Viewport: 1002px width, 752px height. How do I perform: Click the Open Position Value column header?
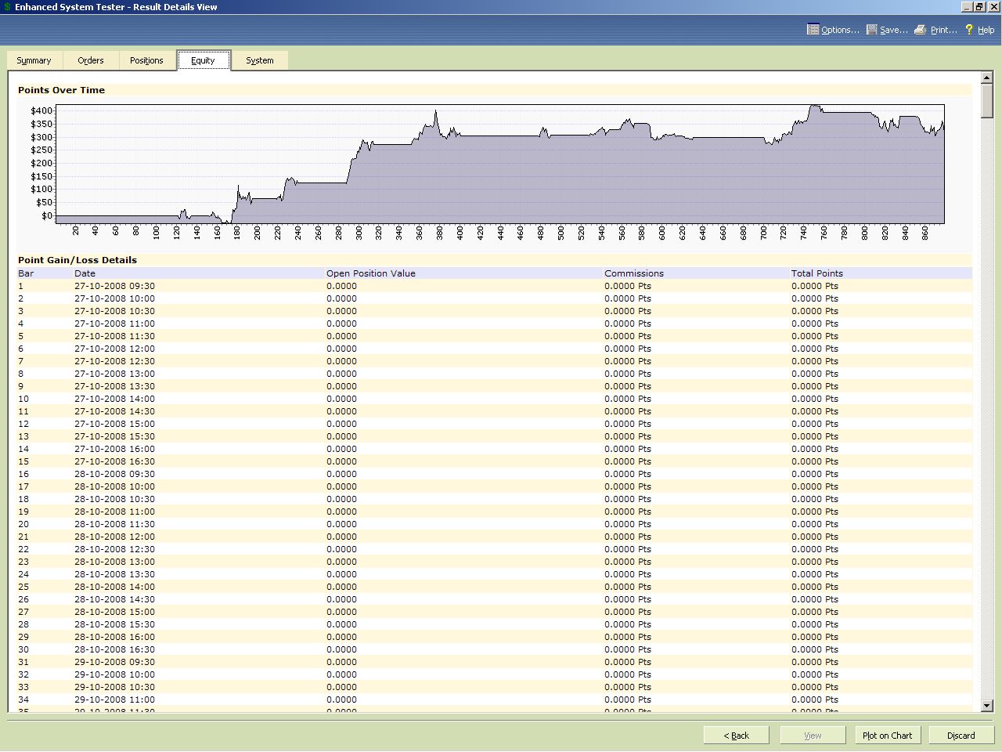click(371, 273)
